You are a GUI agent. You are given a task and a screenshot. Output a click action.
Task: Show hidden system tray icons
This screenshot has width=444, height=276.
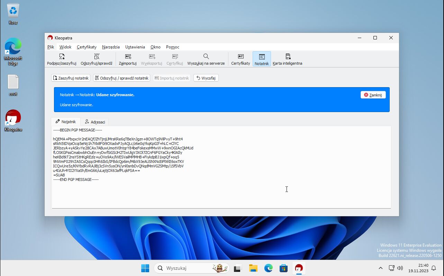[x=380, y=268]
